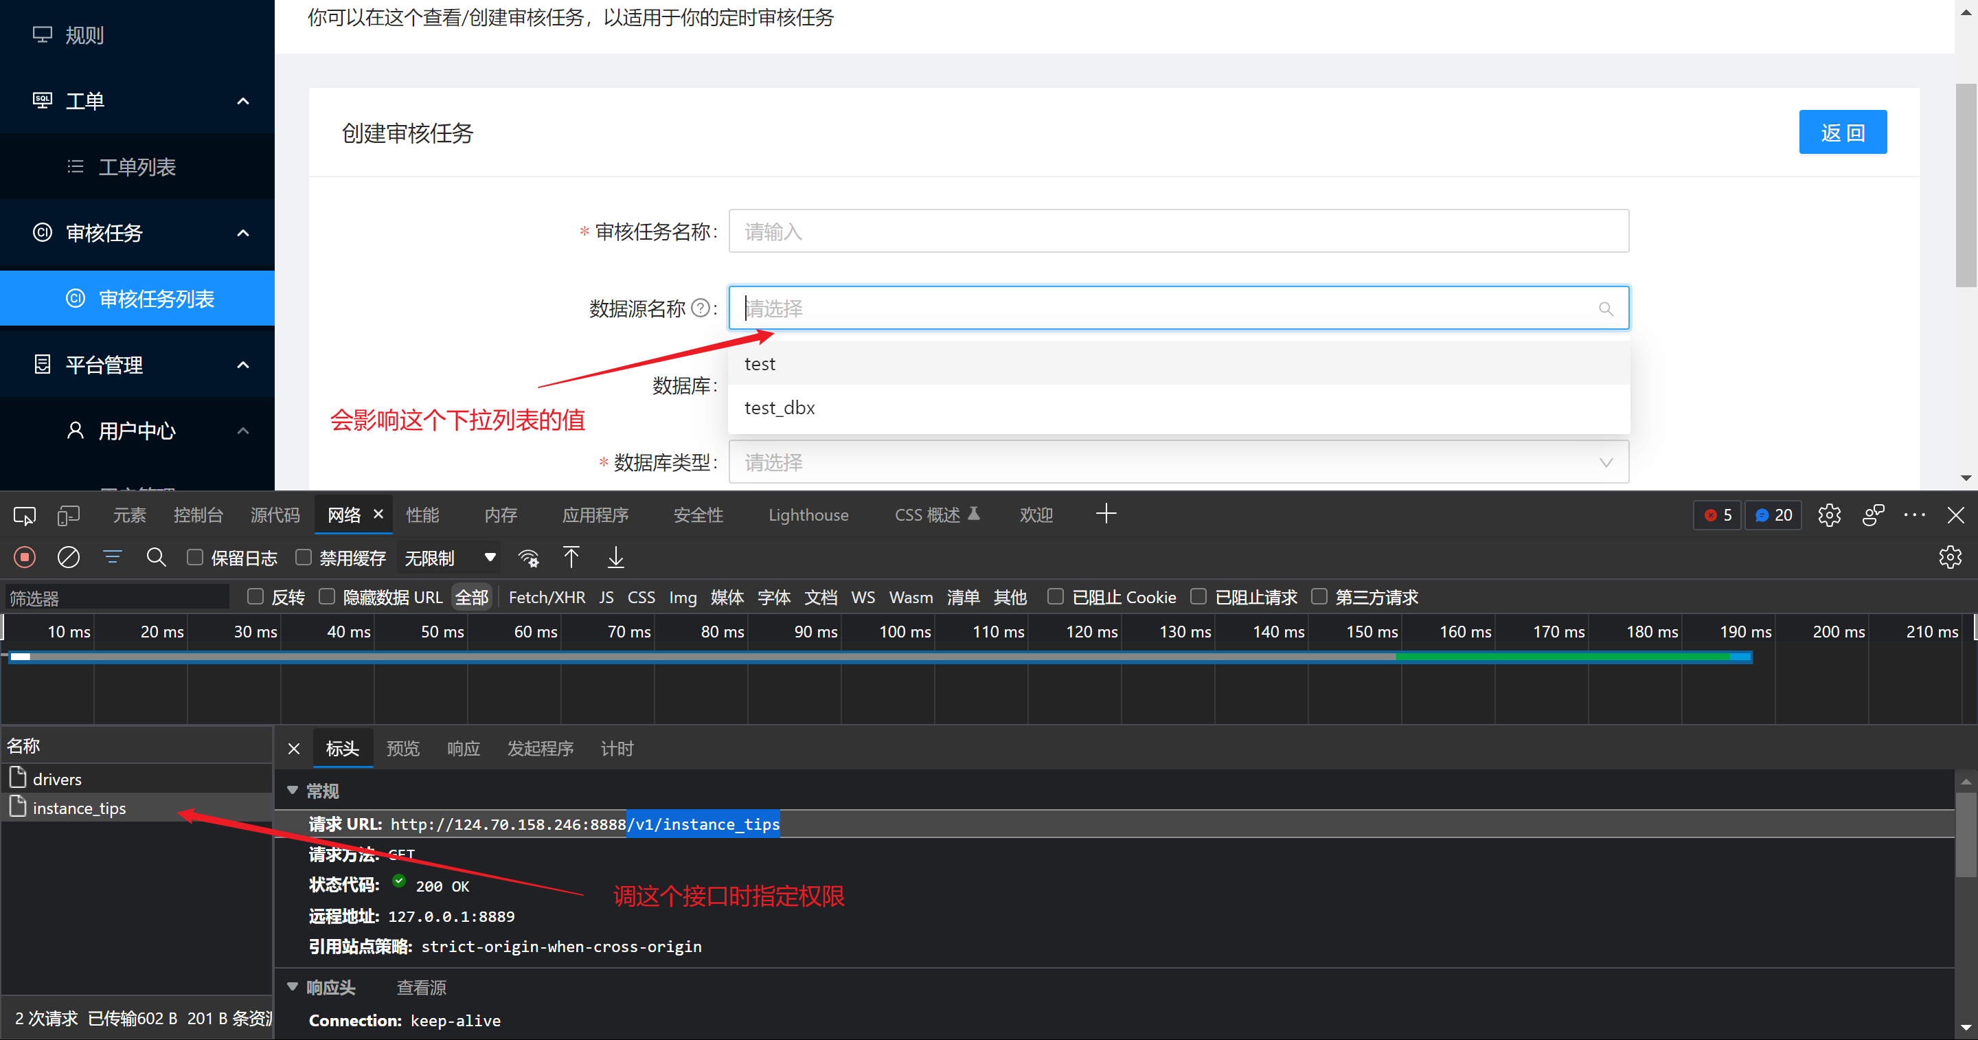Screen dimensions: 1978x1040
Task: Close the 网络 tab
Action: 378,514
